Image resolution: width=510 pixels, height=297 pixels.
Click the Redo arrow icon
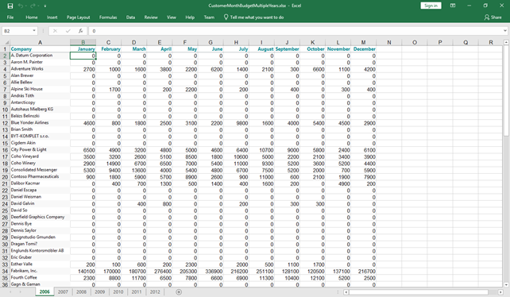point(33,6)
